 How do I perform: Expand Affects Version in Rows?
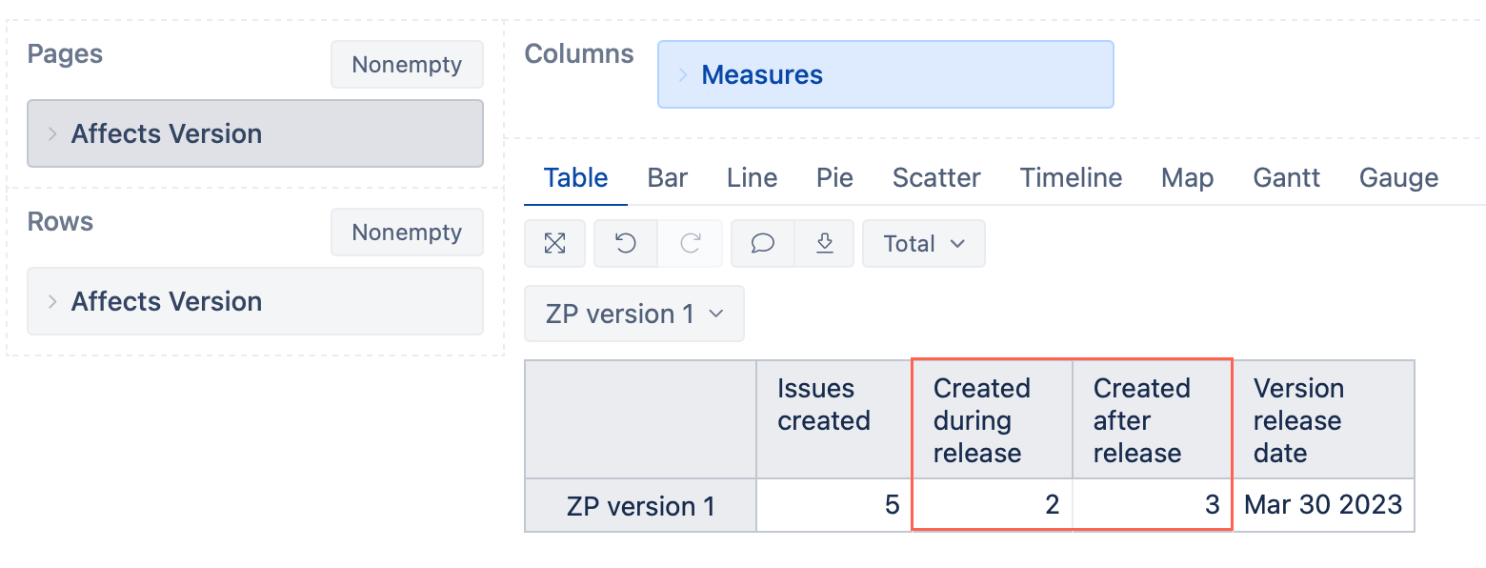tap(52, 302)
